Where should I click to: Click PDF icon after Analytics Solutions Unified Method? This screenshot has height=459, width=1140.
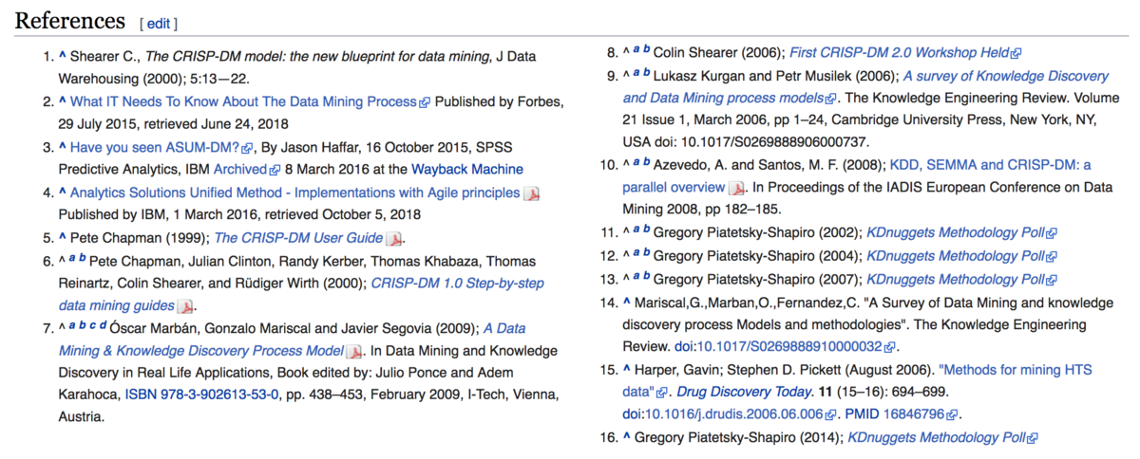pyautogui.click(x=532, y=193)
